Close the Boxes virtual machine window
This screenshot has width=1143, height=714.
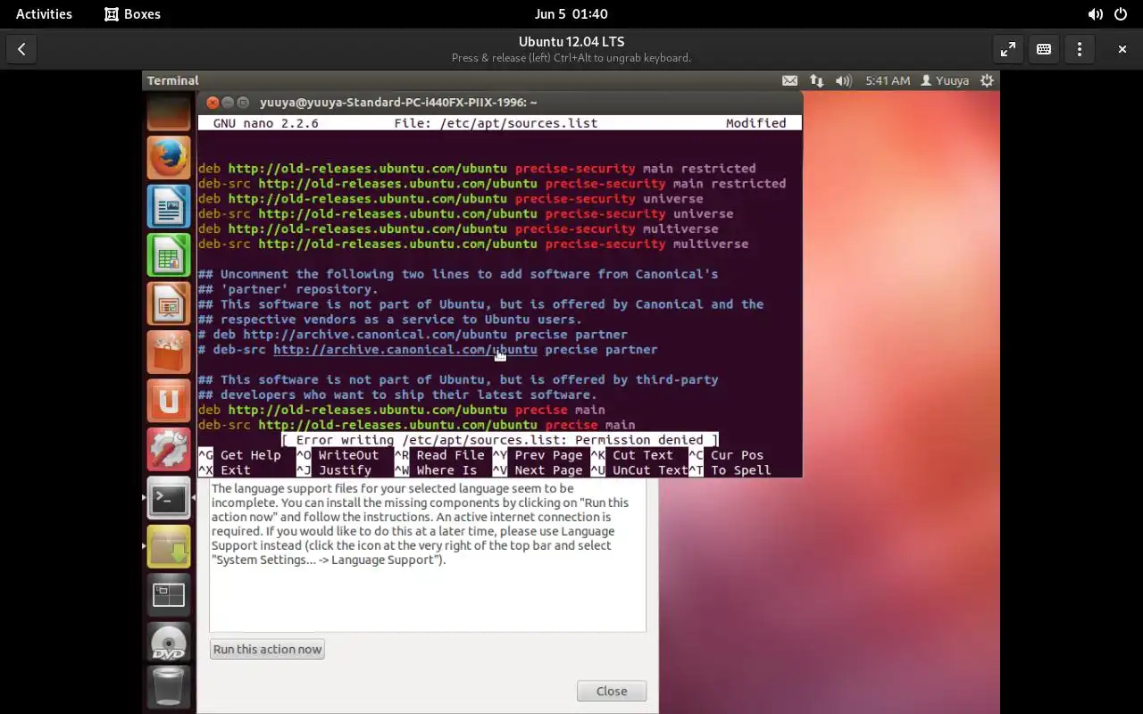point(1122,49)
